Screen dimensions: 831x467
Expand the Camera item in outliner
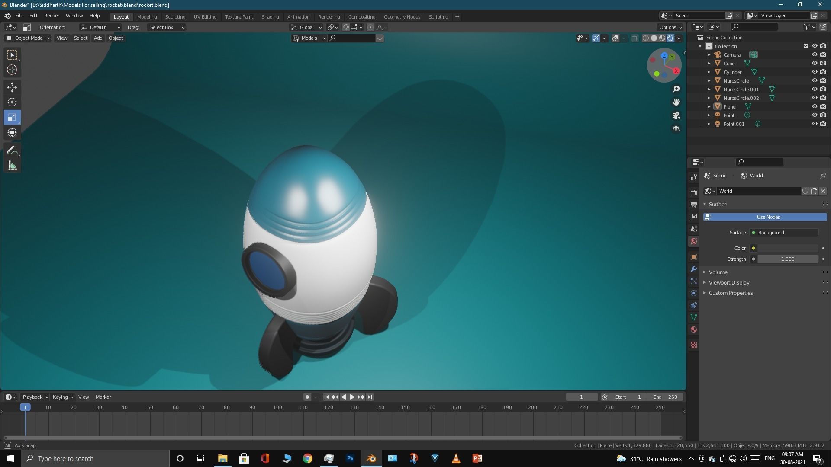click(709, 55)
